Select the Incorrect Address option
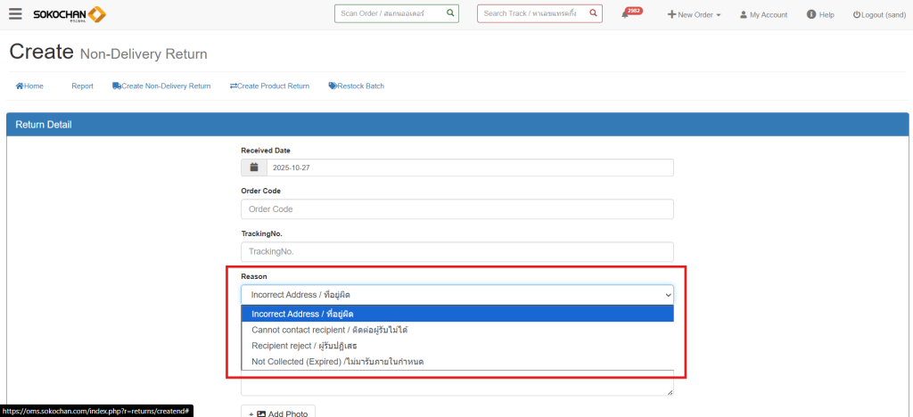 point(456,314)
